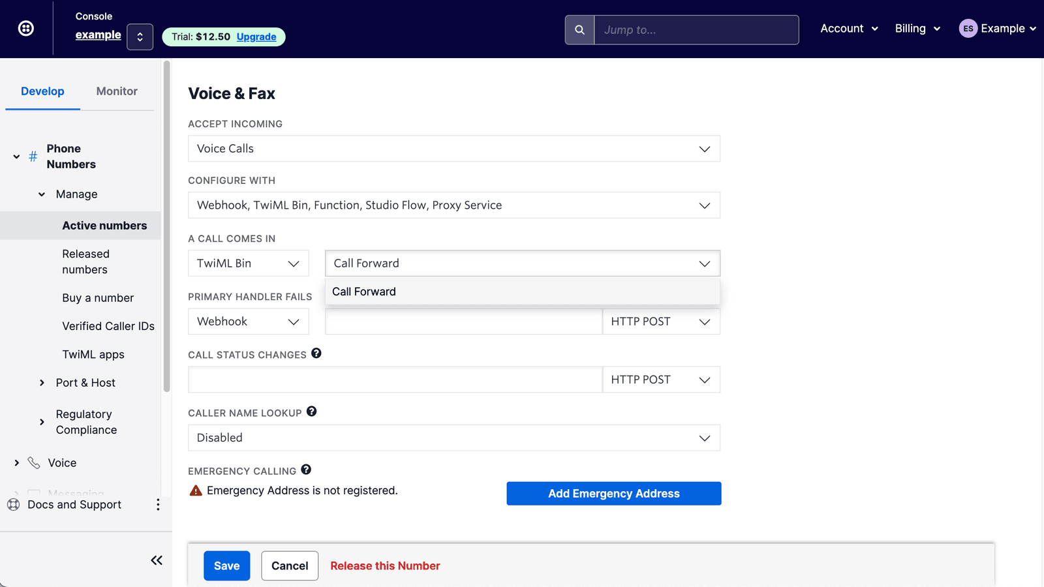Click the Add Emergency Address button
This screenshot has width=1044, height=587.
click(x=613, y=494)
